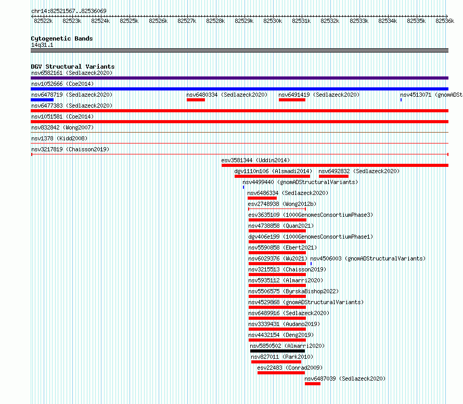Click the 82522k ruler position label
The width and height of the screenshot is (463, 404).
(x=43, y=21)
